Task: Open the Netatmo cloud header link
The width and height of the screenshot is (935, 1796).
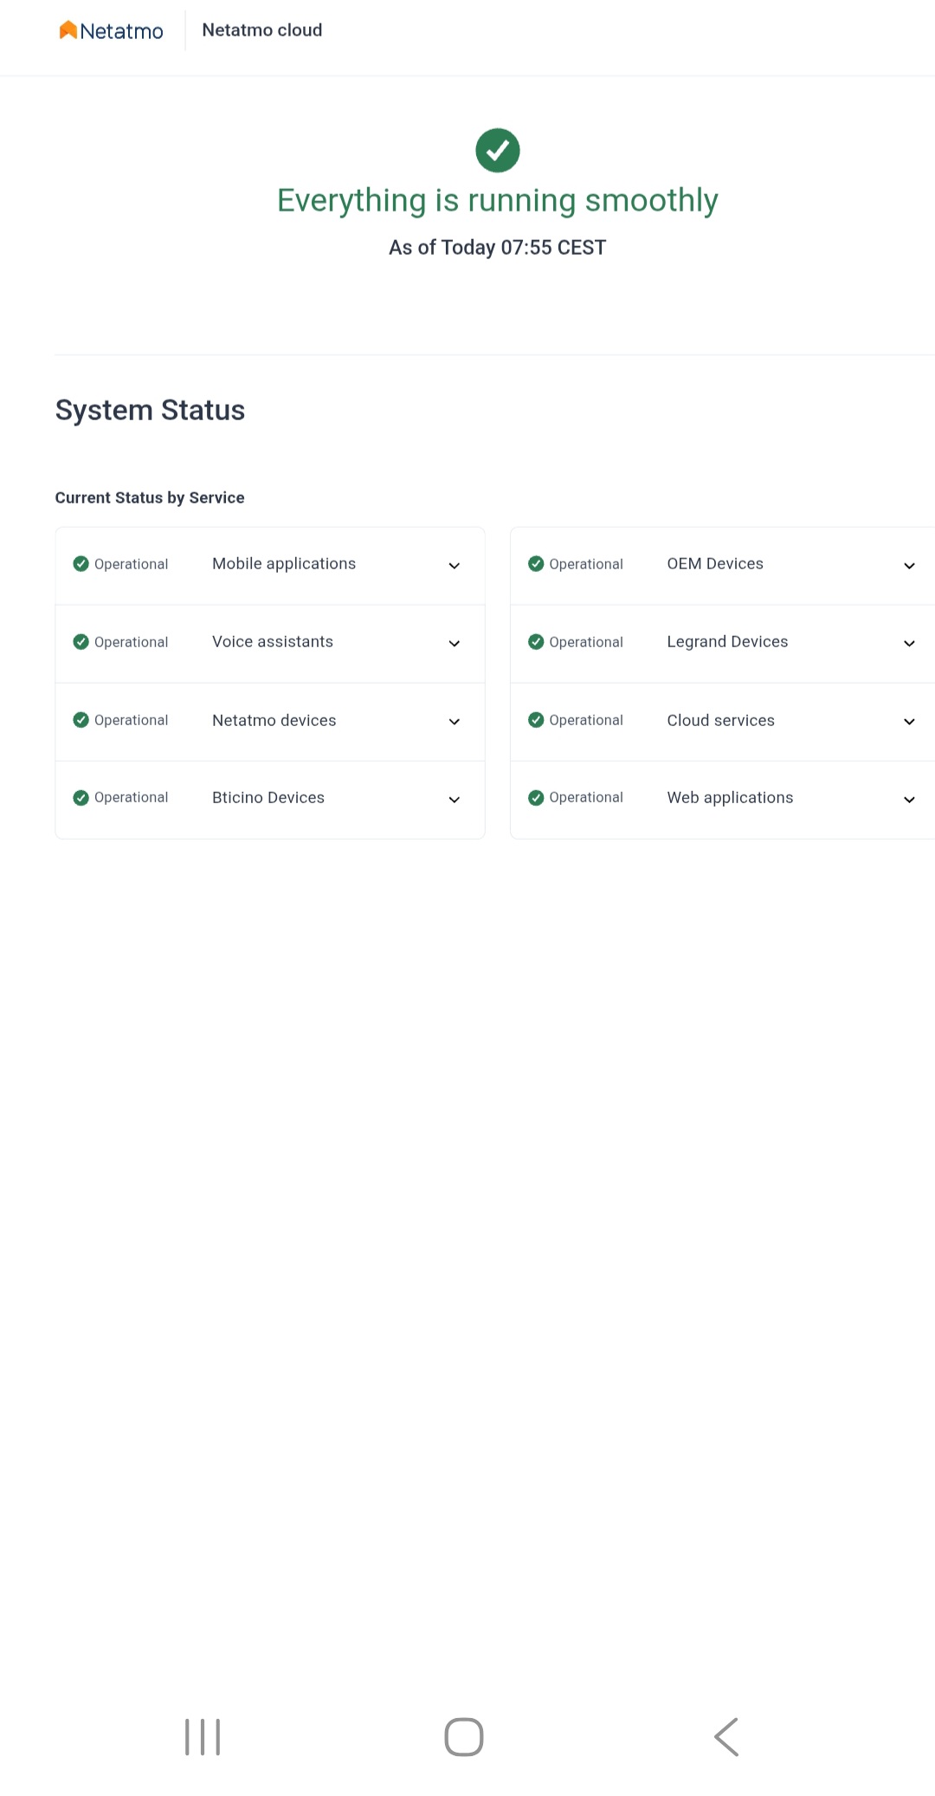Action: 261,30
